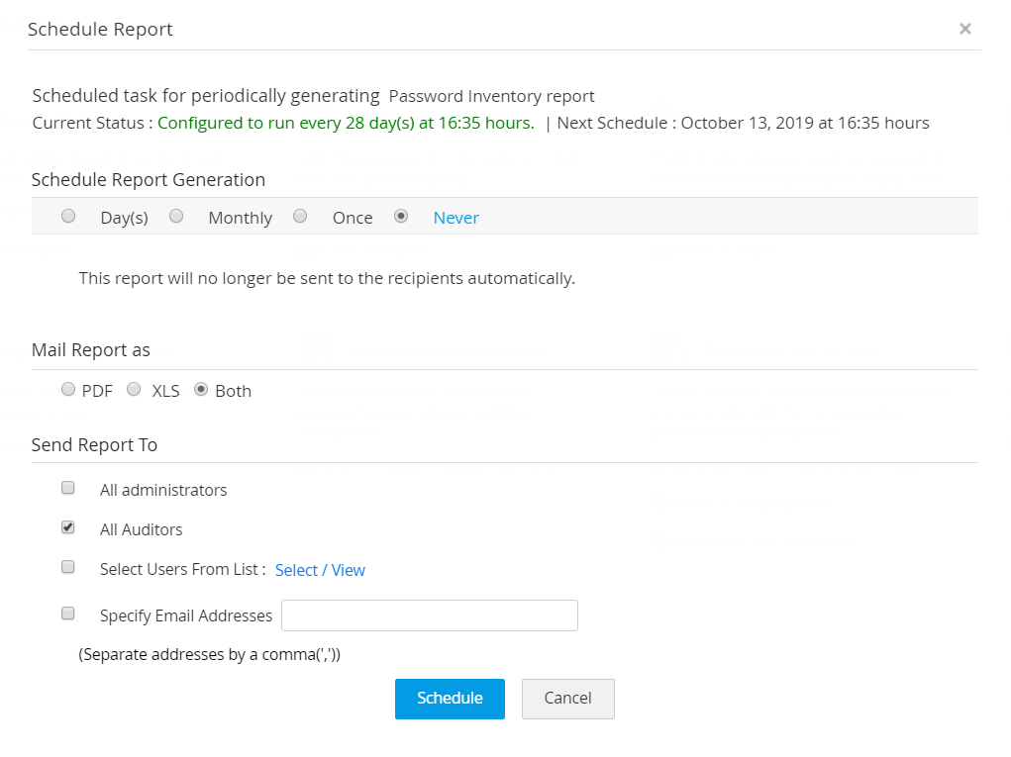Tick the Select Users From List checkbox
Screen dimensions: 1011x757
pyautogui.click(x=68, y=567)
